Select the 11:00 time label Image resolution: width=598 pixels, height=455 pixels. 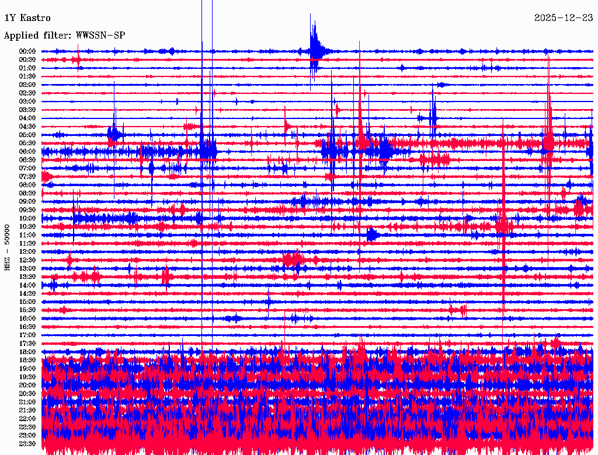tap(27, 235)
